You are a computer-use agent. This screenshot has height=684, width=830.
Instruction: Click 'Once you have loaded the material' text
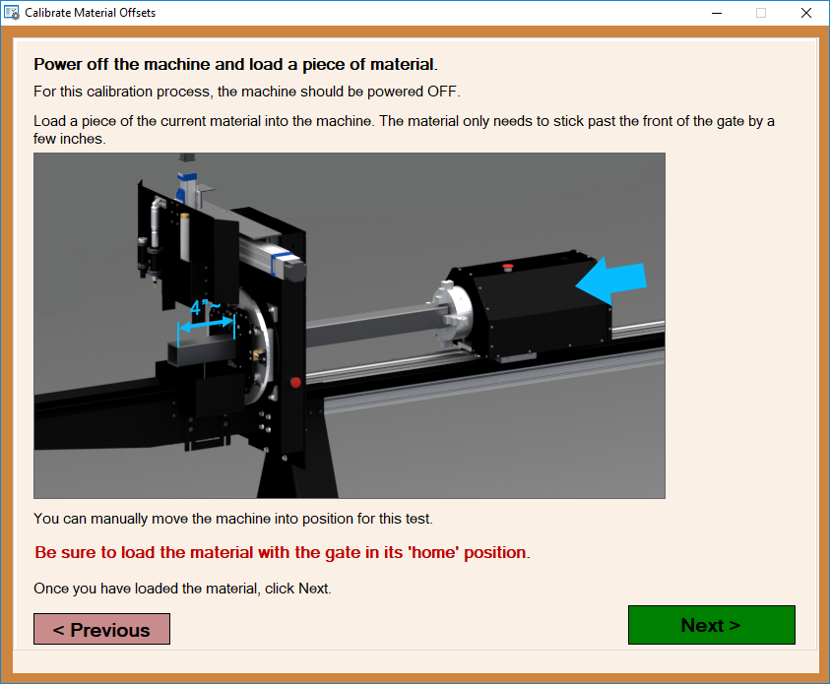pos(182,589)
